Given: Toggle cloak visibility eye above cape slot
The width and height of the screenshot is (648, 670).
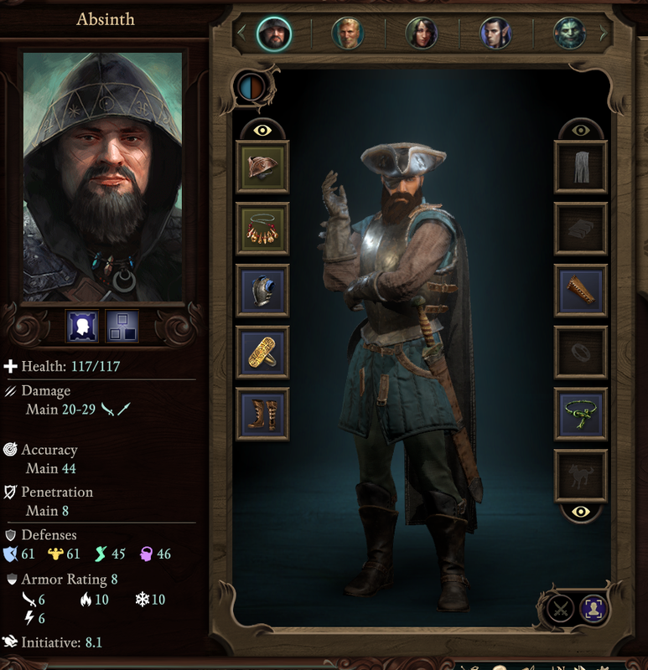Looking at the screenshot, I should [580, 131].
